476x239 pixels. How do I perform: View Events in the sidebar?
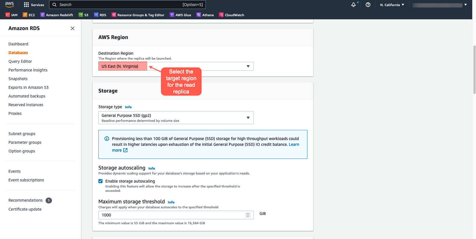[x=15, y=171]
